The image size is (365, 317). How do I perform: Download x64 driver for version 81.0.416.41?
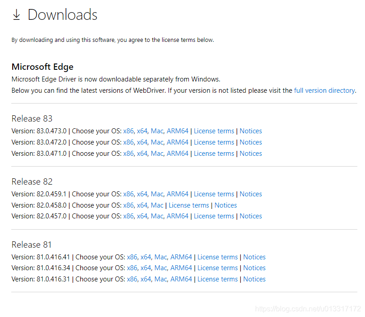click(146, 257)
